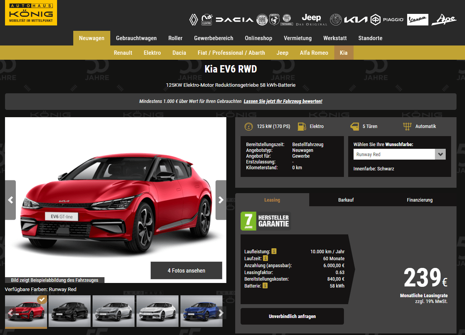The image size is (465, 335).
Task: Open the Onlineshop menu
Action: point(258,38)
